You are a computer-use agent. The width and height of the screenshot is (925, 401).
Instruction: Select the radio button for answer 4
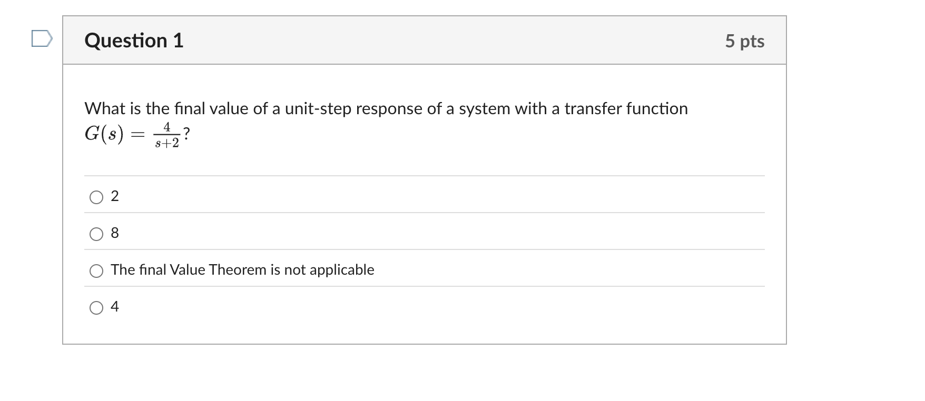(x=97, y=308)
